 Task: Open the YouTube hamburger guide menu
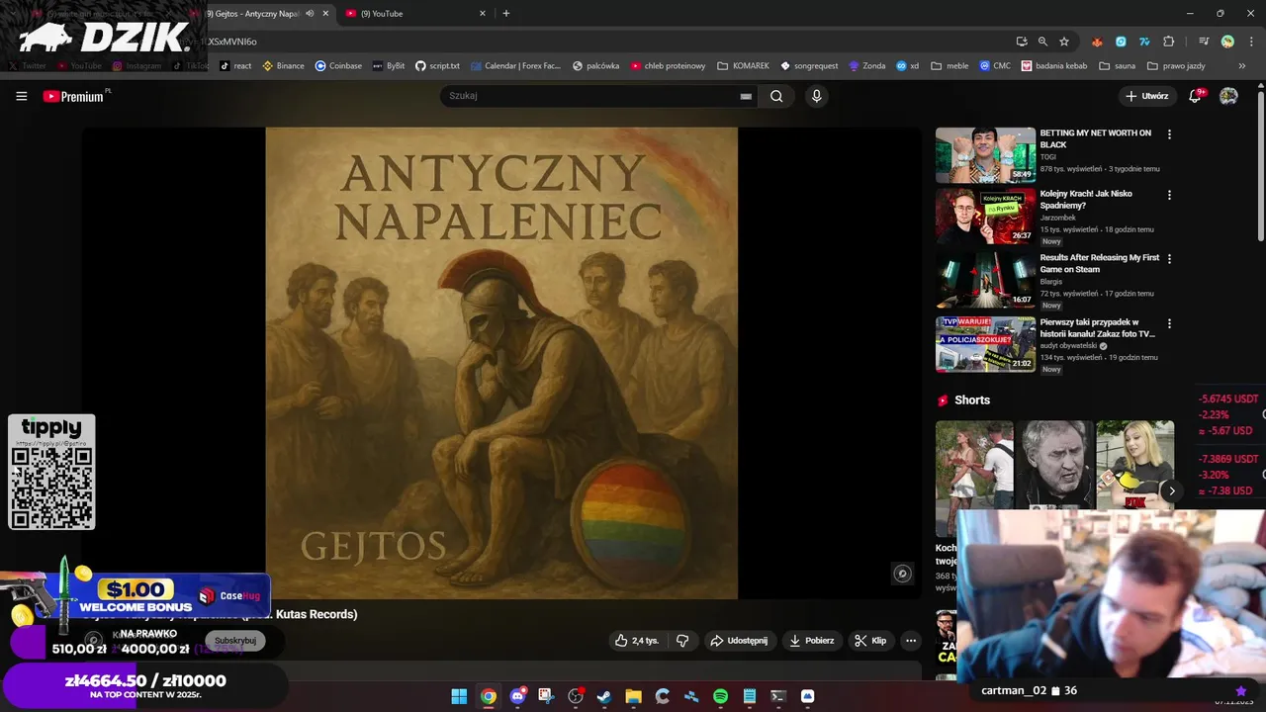point(22,96)
